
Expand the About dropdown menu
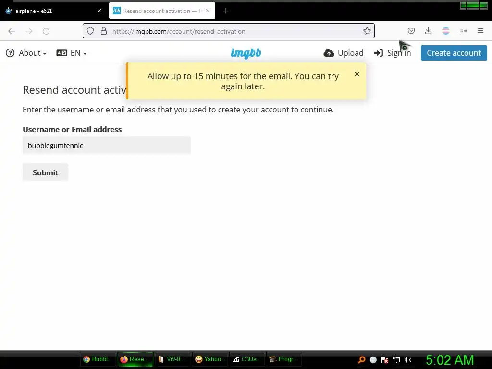[x=26, y=53]
